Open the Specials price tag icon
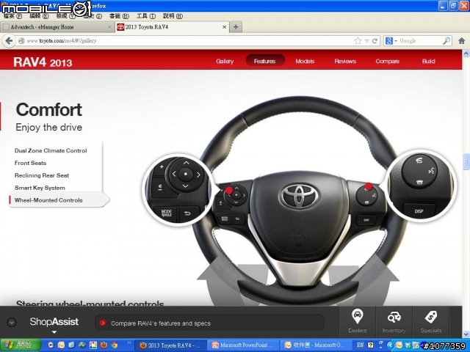The height and width of the screenshot is (352, 470). 431,321
